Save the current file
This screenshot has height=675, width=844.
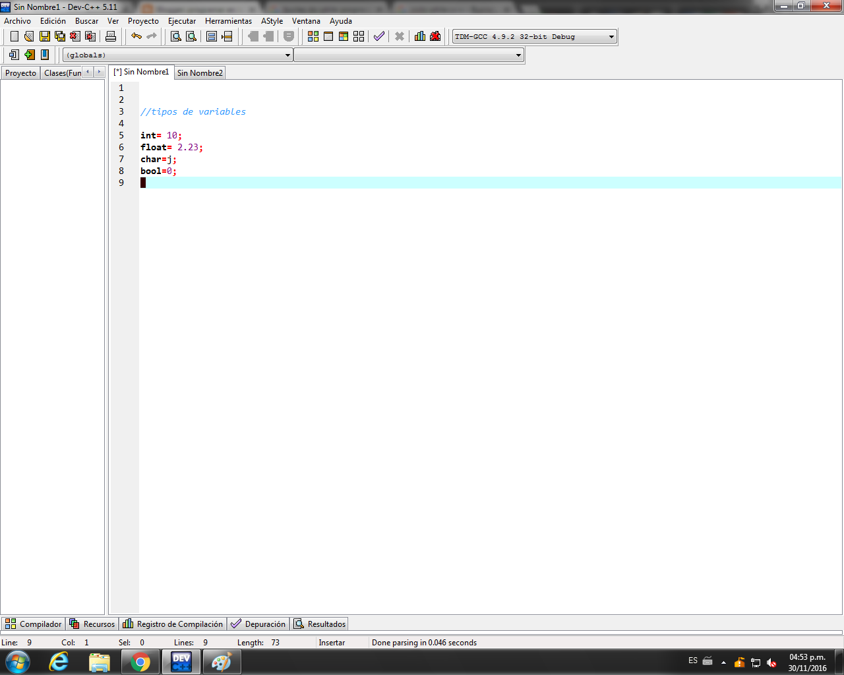coord(44,36)
